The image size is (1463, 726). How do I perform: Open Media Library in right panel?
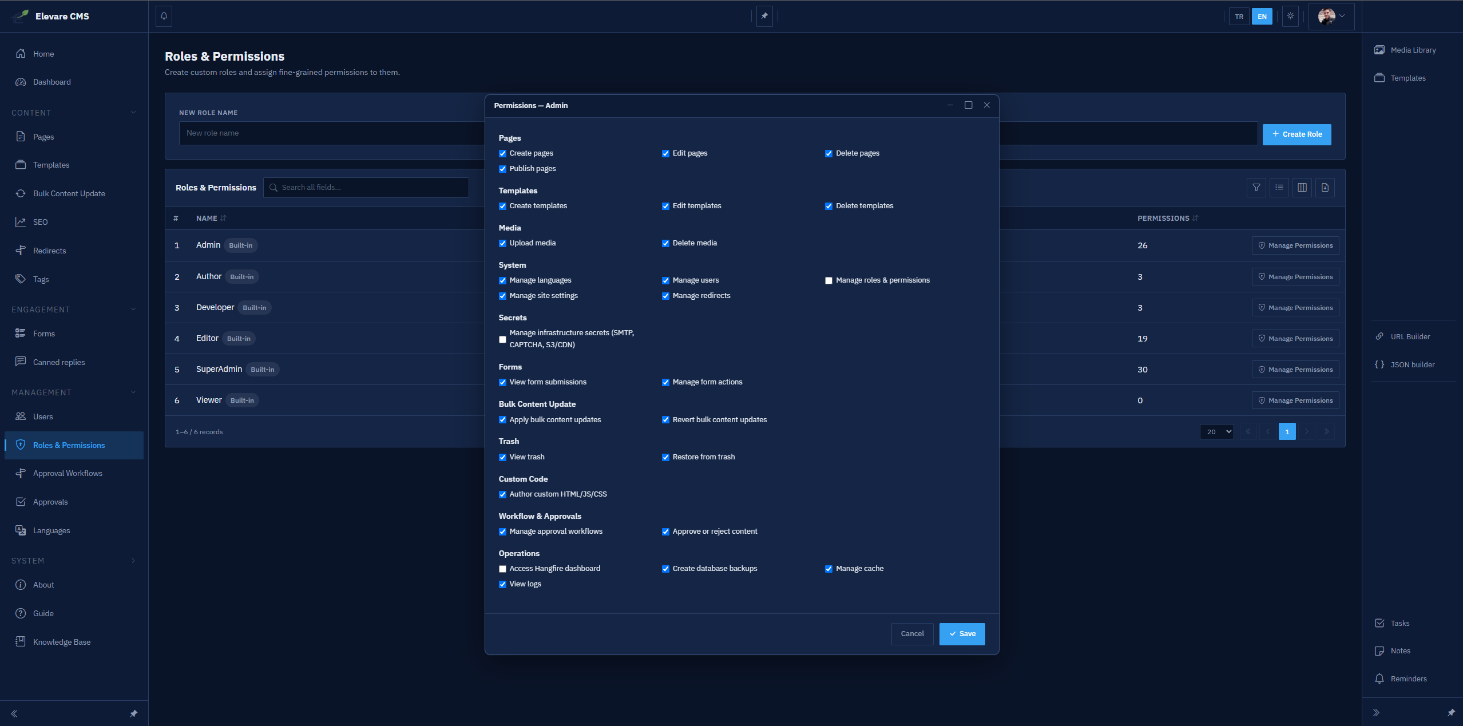(1405, 50)
